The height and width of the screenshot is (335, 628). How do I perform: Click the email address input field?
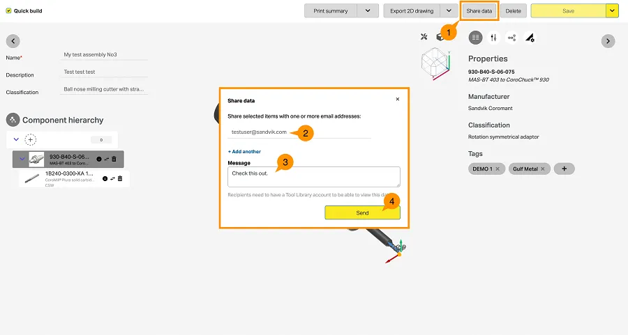[x=299, y=132]
